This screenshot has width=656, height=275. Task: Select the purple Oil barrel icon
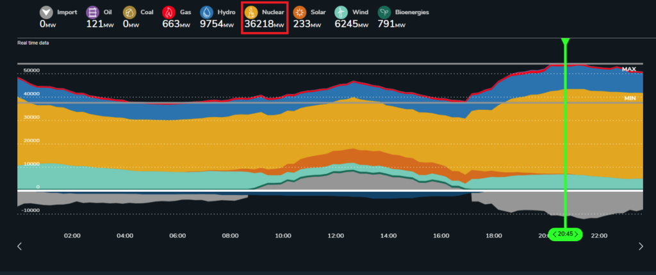coord(93,13)
